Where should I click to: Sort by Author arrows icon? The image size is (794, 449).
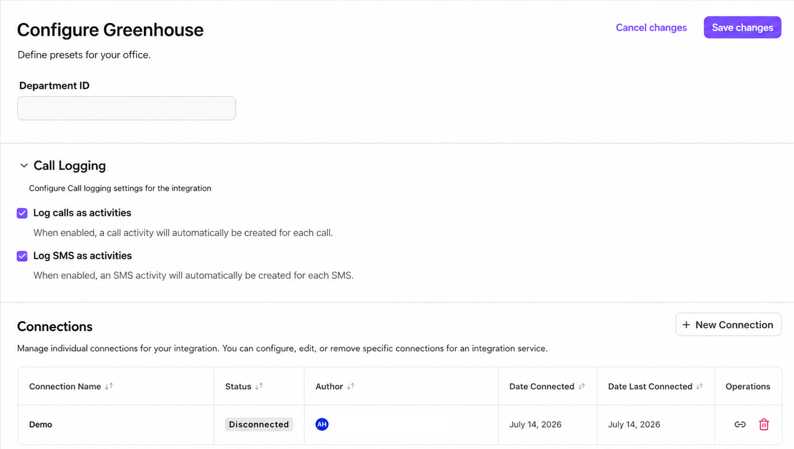(351, 387)
